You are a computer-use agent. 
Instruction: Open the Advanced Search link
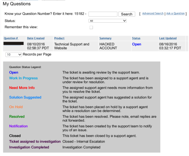coord(153,14)
